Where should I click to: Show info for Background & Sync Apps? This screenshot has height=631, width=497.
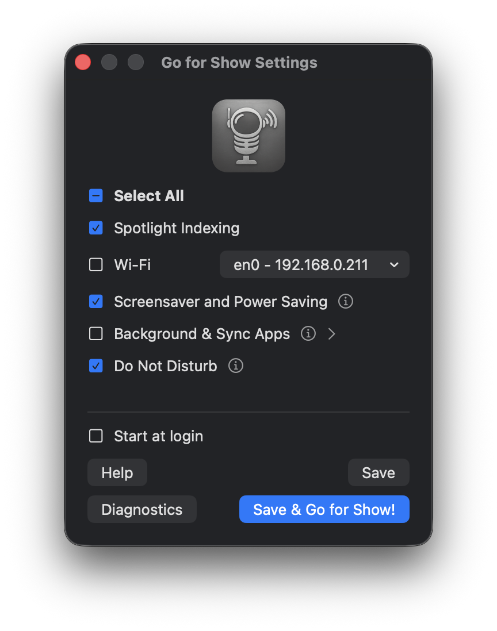(308, 333)
